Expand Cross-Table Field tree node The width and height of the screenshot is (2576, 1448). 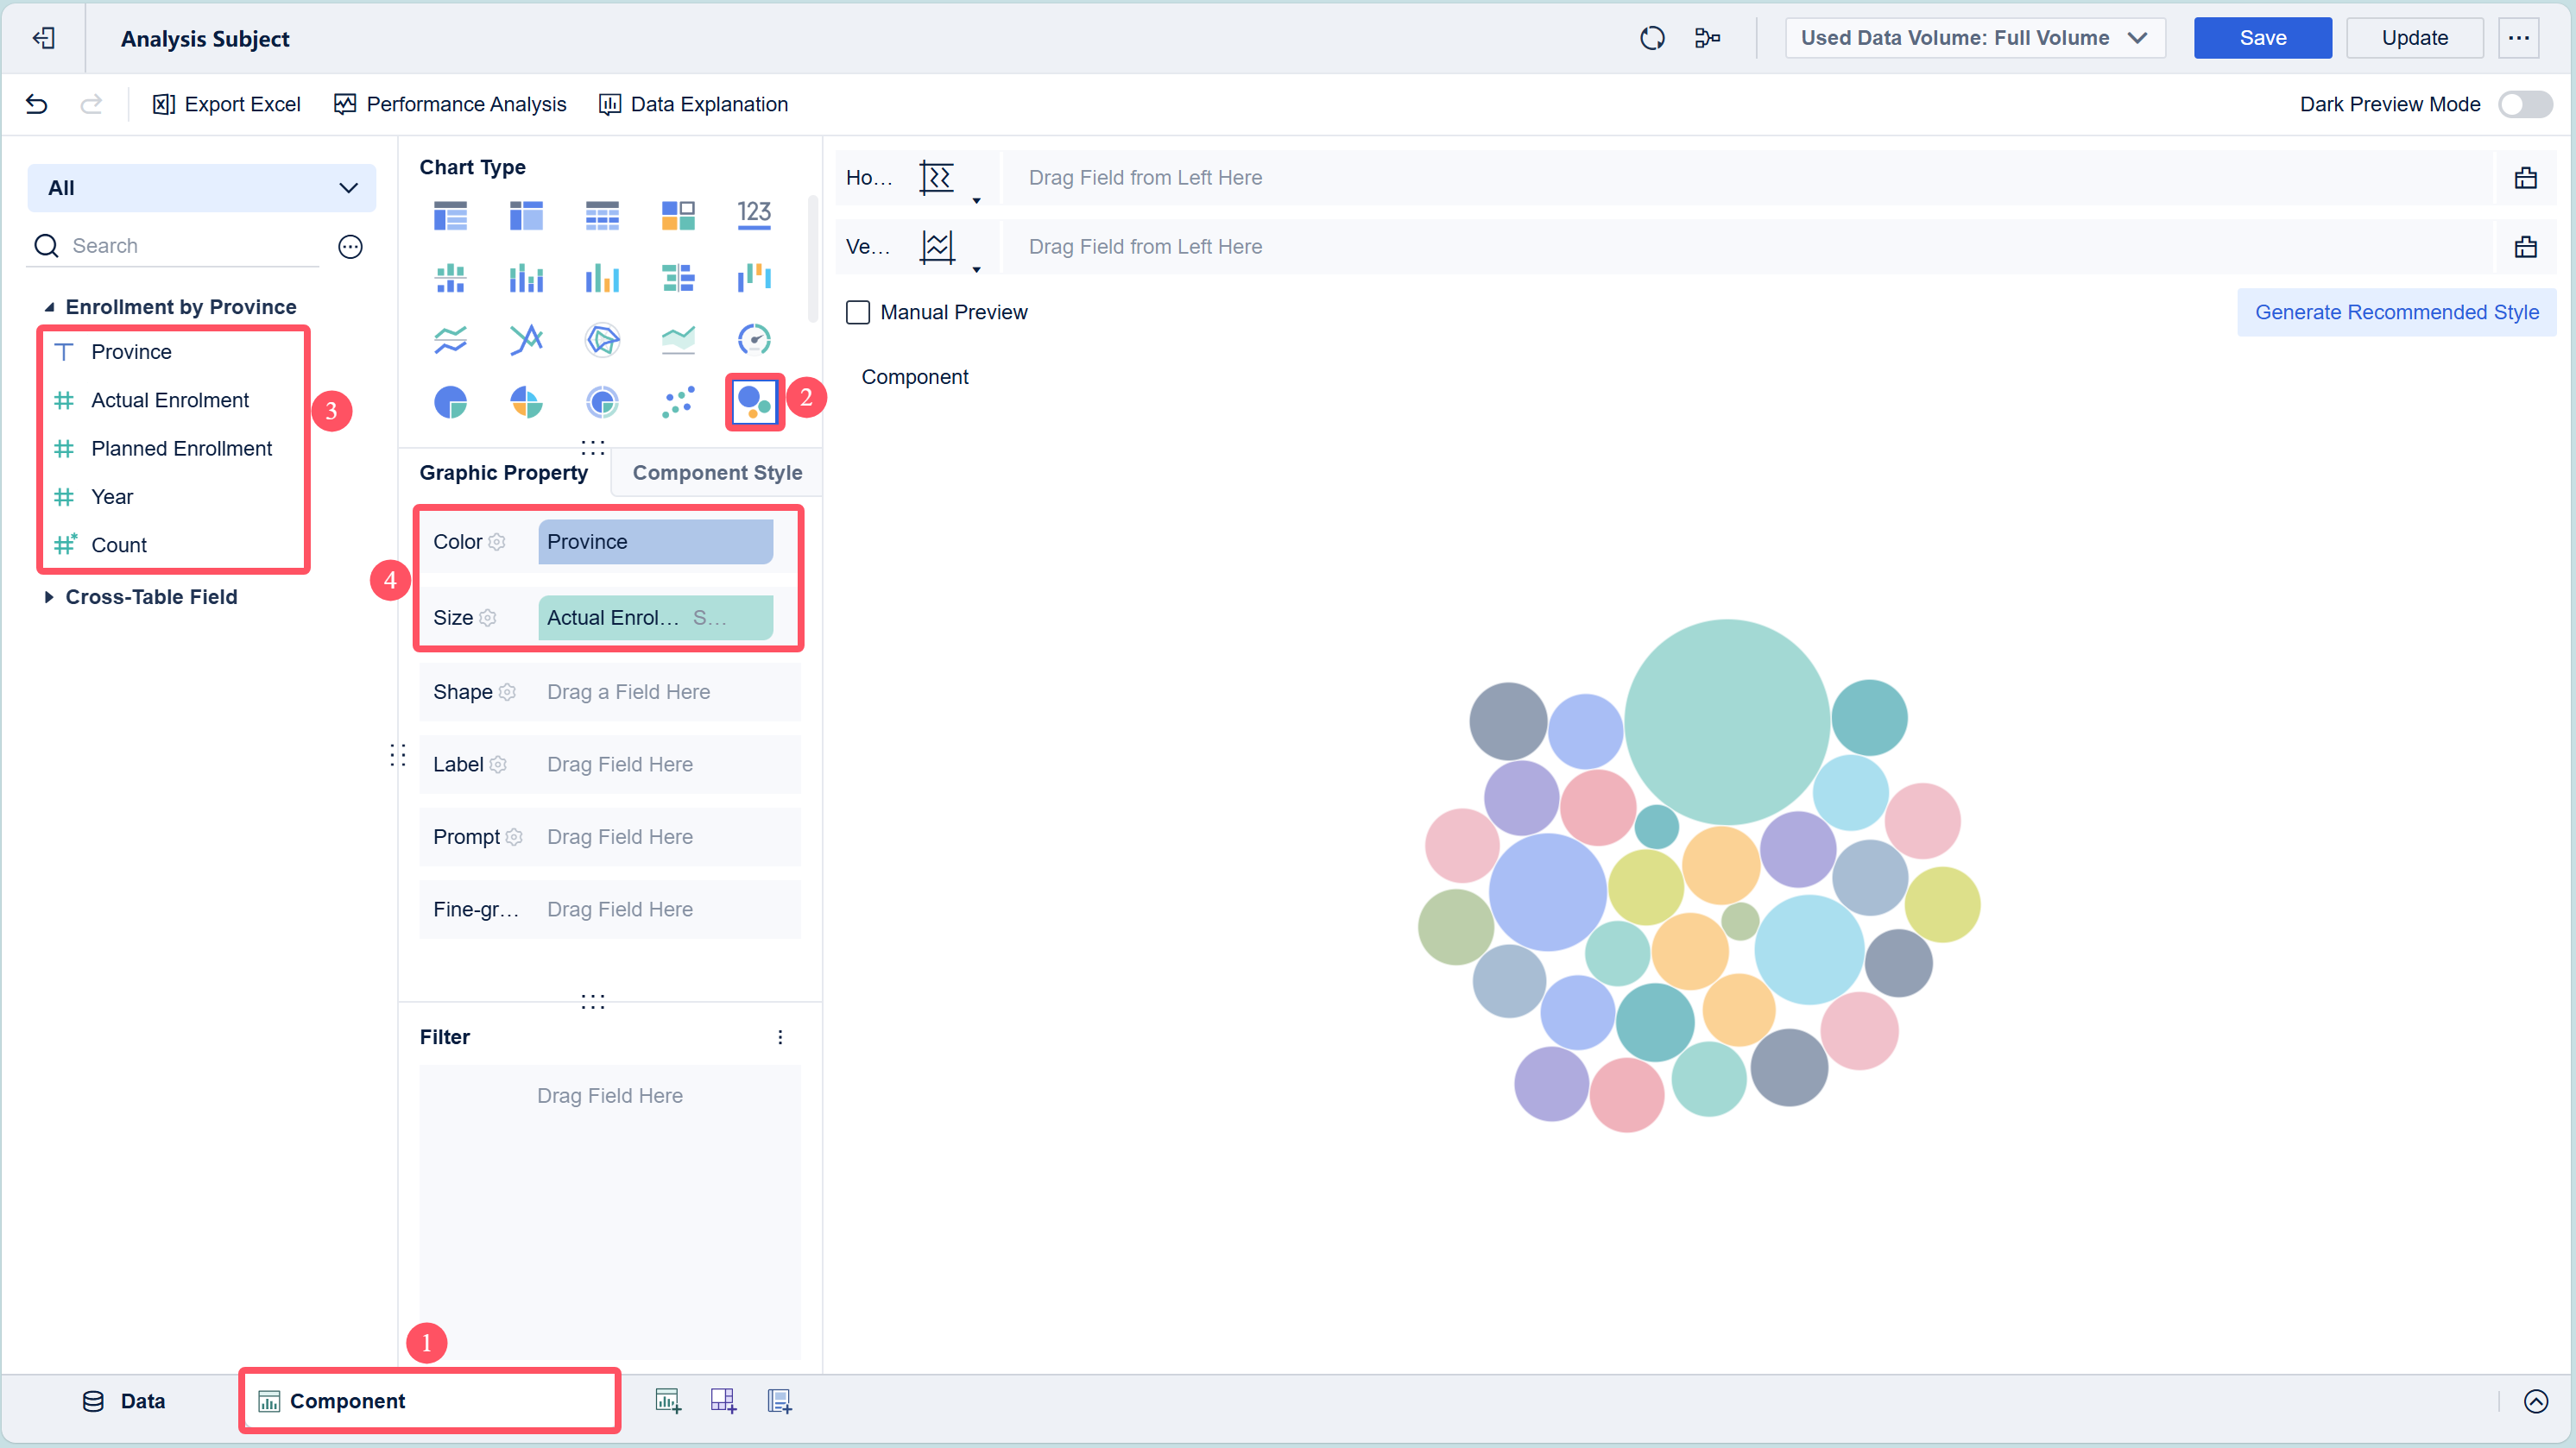(48, 596)
